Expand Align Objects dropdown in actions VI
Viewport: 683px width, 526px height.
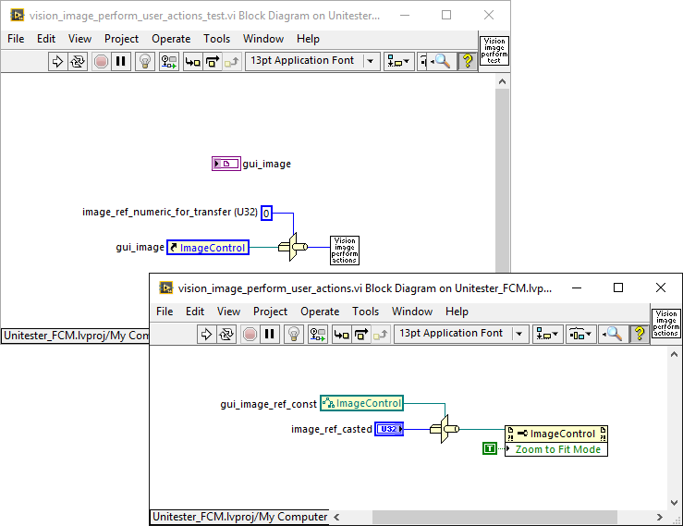click(549, 334)
